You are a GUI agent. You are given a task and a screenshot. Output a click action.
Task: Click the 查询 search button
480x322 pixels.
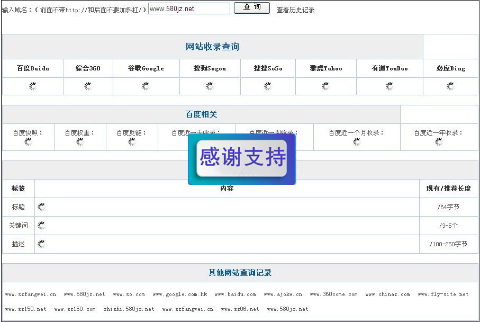[251, 8]
